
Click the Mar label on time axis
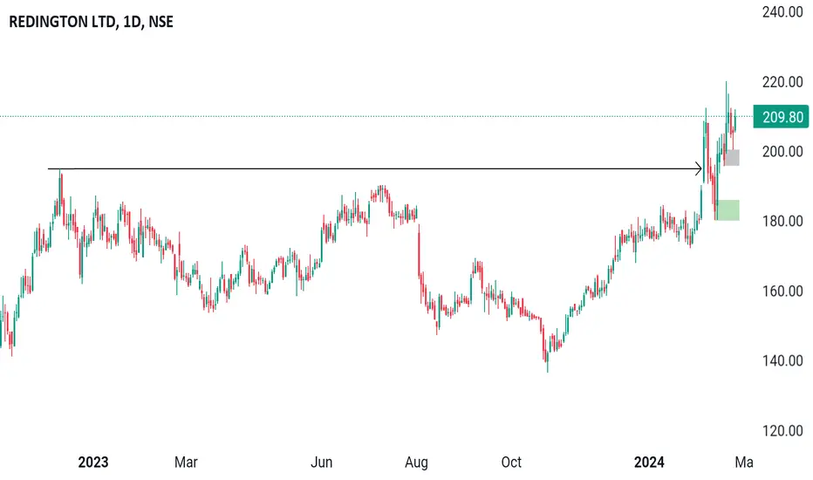186,462
